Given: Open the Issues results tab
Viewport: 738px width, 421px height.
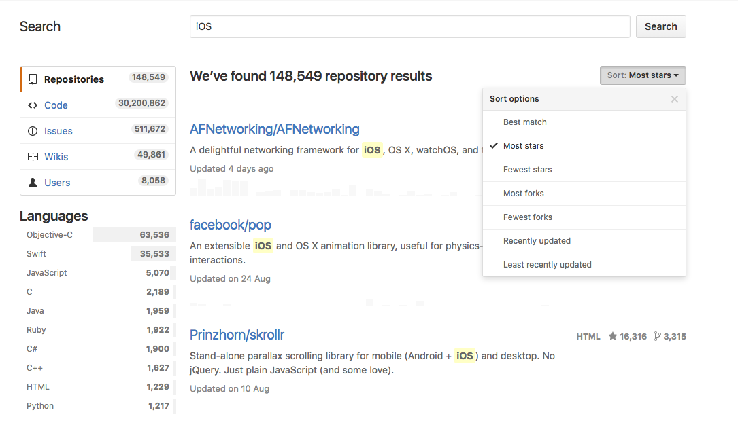Looking at the screenshot, I should 98,131.
